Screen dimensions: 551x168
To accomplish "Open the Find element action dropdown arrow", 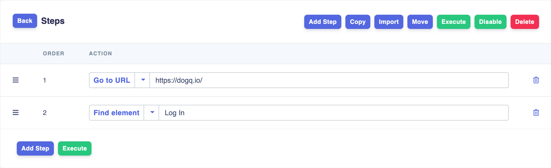I will [152, 113].
